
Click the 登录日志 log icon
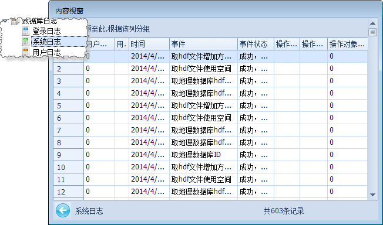(26, 31)
